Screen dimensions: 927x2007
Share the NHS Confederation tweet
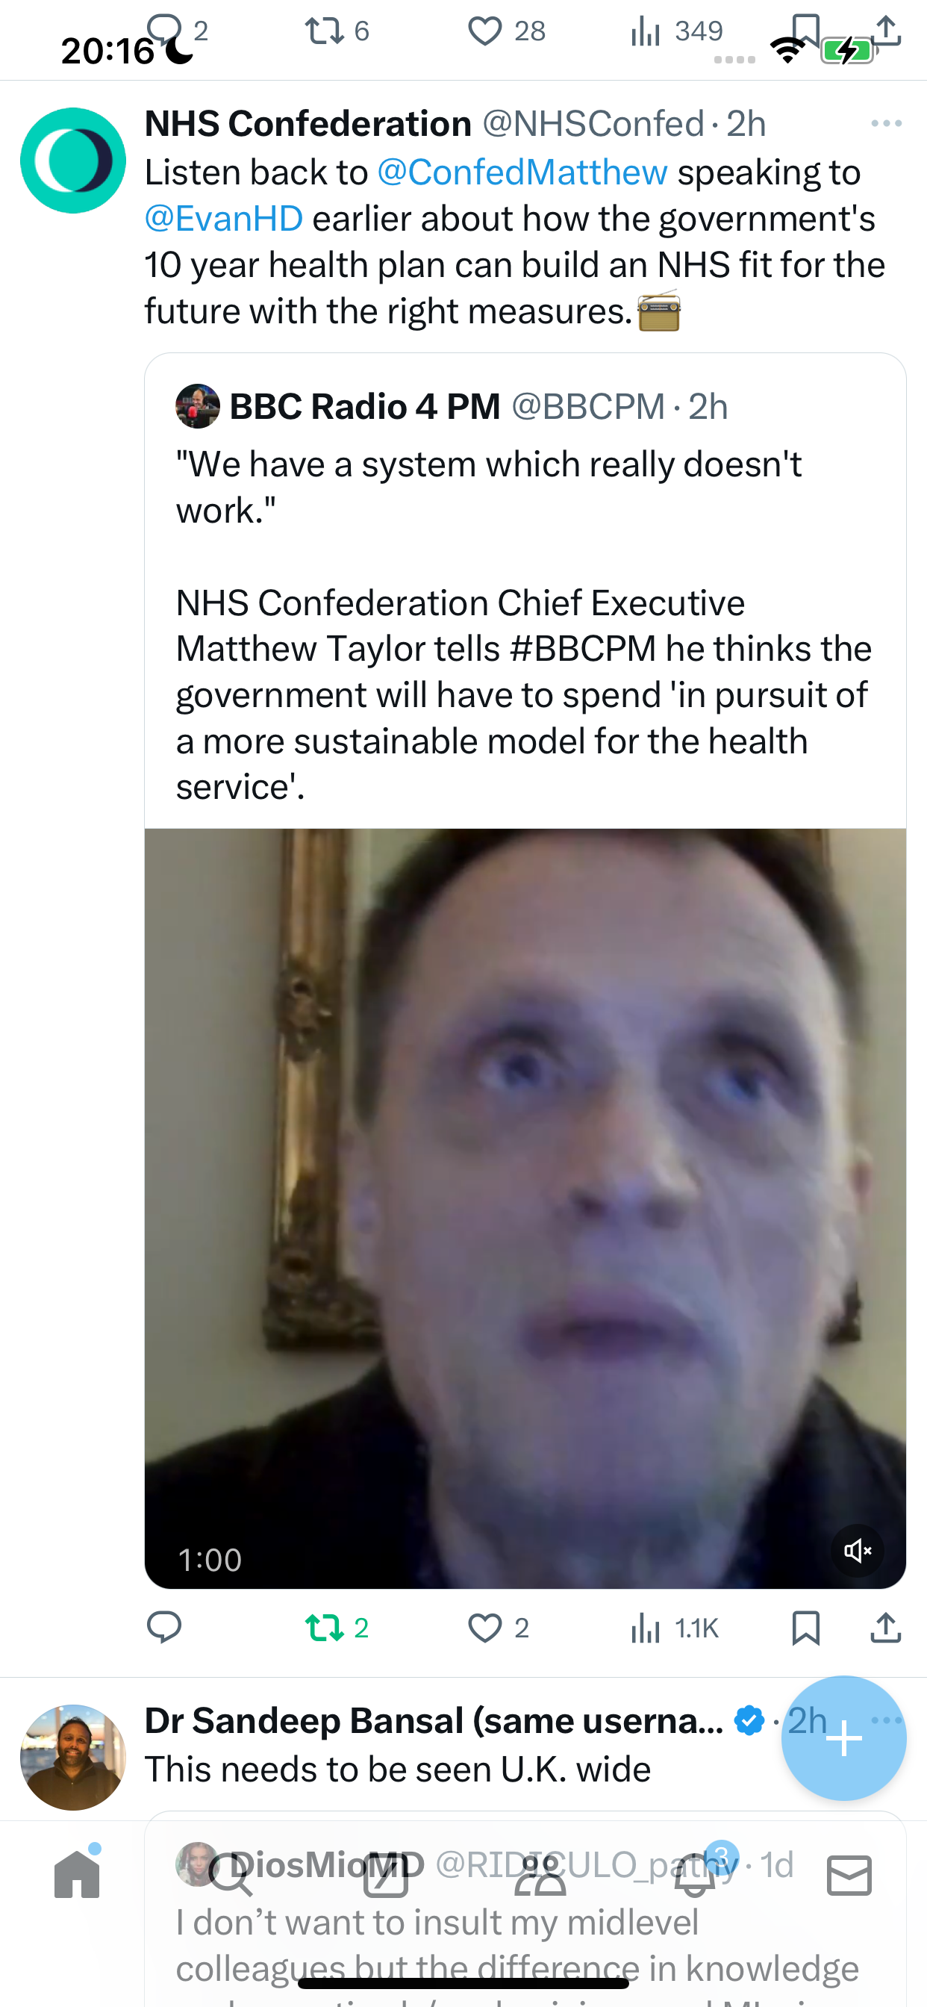point(886,1628)
